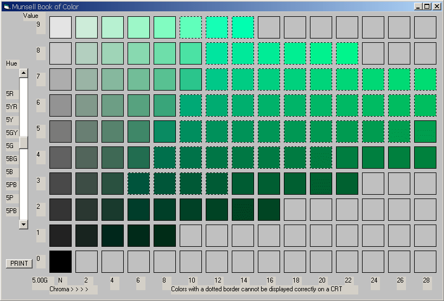Click the dotted border CRT note text

[x=257, y=289]
